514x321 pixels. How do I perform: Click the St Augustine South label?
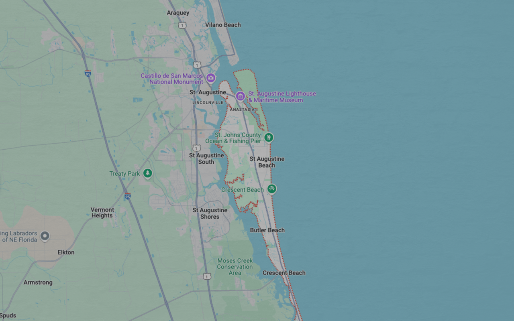click(x=206, y=158)
